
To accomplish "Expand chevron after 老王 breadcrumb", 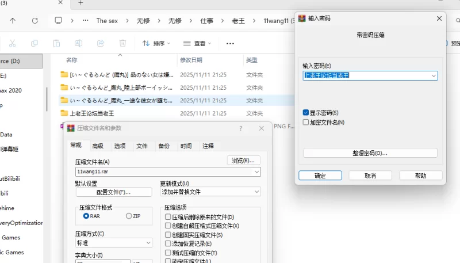I will point(254,21).
